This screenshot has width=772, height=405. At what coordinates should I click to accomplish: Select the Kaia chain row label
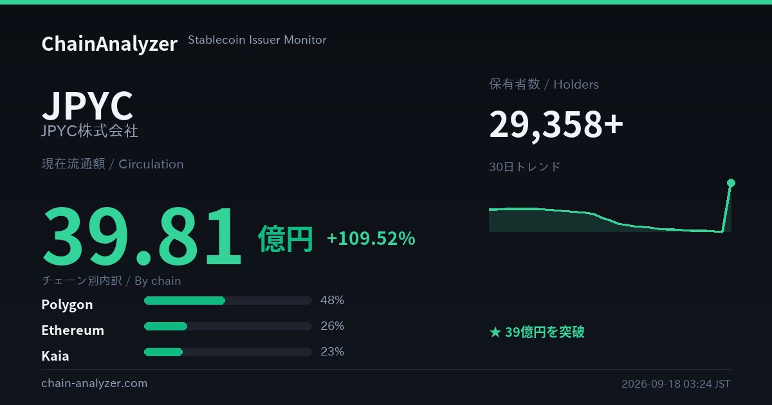click(55, 356)
